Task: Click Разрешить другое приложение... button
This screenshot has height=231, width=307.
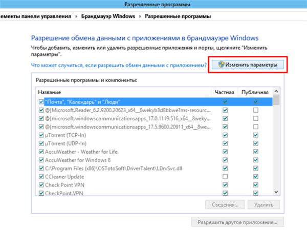Action: coord(237,222)
